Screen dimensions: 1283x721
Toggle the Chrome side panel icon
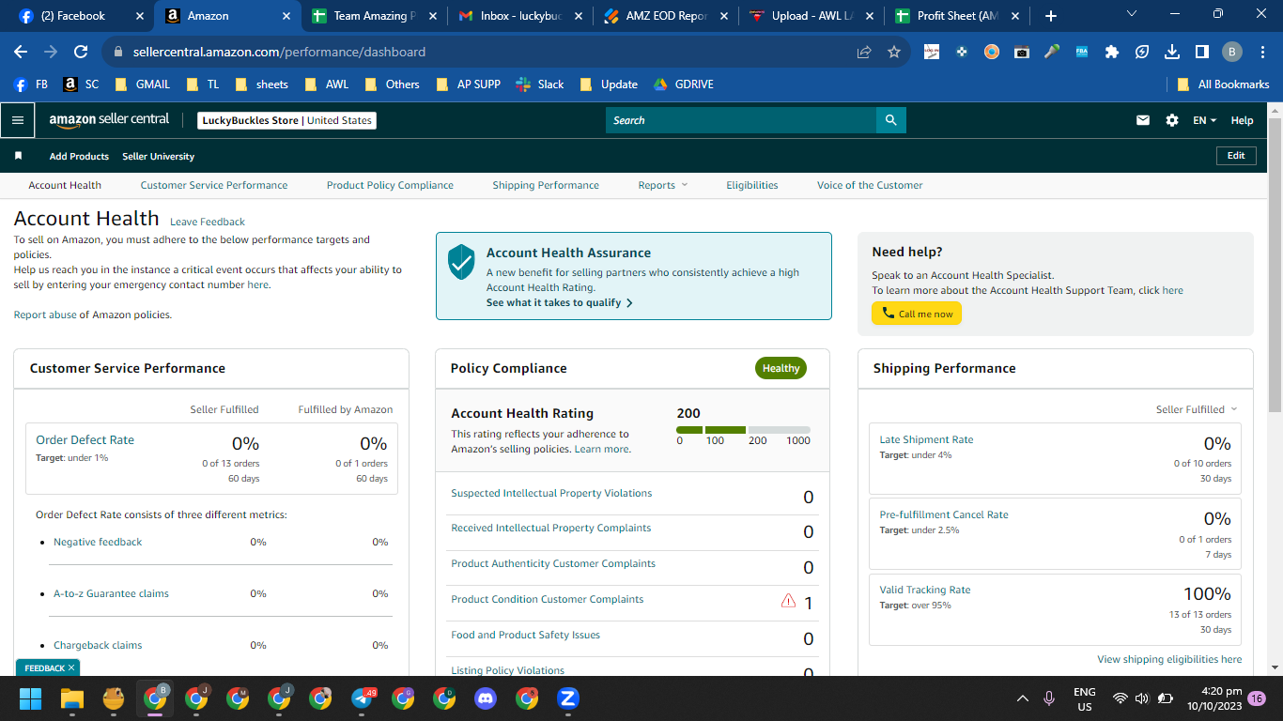[1201, 52]
